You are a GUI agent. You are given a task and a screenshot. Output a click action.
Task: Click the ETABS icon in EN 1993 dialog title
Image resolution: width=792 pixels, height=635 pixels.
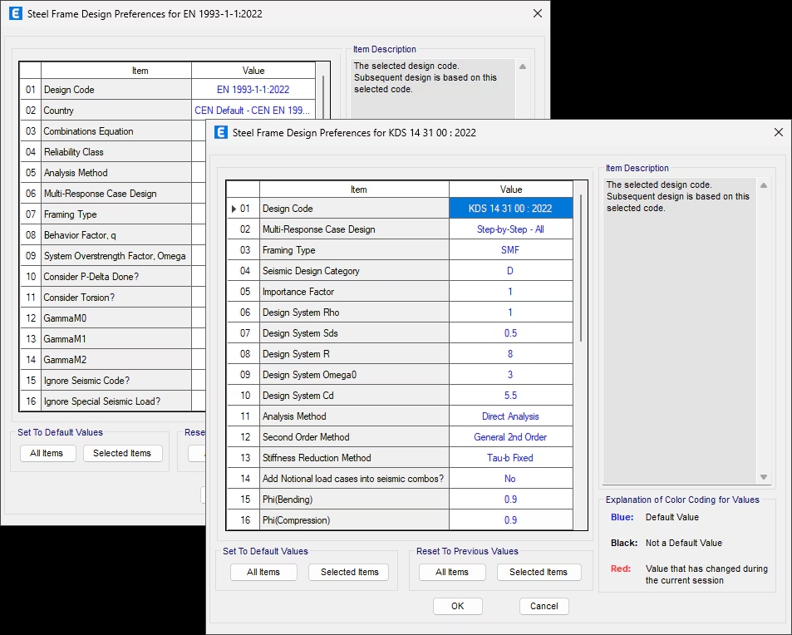(x=17, y=14)
